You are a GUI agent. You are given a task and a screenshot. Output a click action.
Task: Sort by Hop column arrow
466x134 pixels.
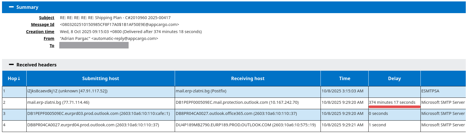coord(19,78)
